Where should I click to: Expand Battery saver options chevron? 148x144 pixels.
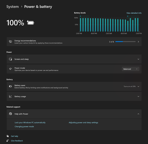(x=138, y=86)
